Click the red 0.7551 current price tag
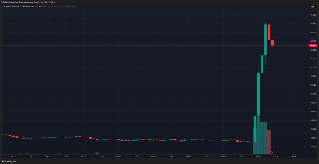Screen dimensions: 319x164 point(313,45)
